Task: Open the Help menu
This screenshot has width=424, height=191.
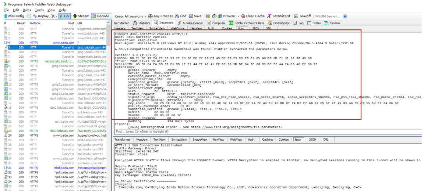Action: [62, 10]
